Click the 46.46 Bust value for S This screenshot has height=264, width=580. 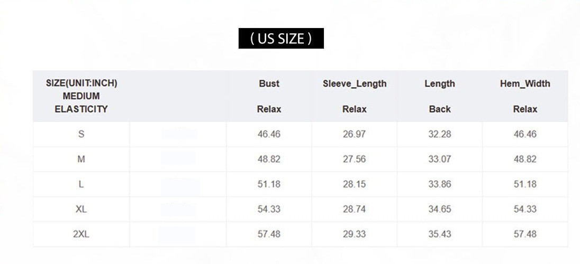click(269, 134)
